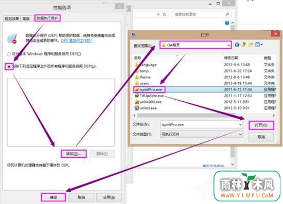
Task: Select DEP for all programs except selected radio
Action: point(9,67)
